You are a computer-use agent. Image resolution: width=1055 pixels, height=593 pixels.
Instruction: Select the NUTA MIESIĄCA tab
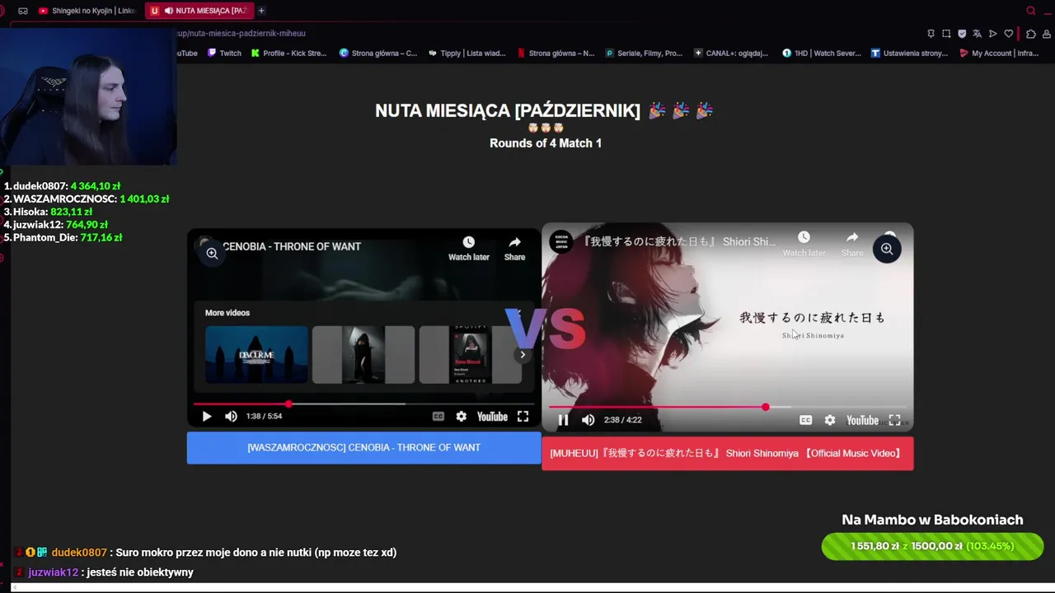(198, 11)
